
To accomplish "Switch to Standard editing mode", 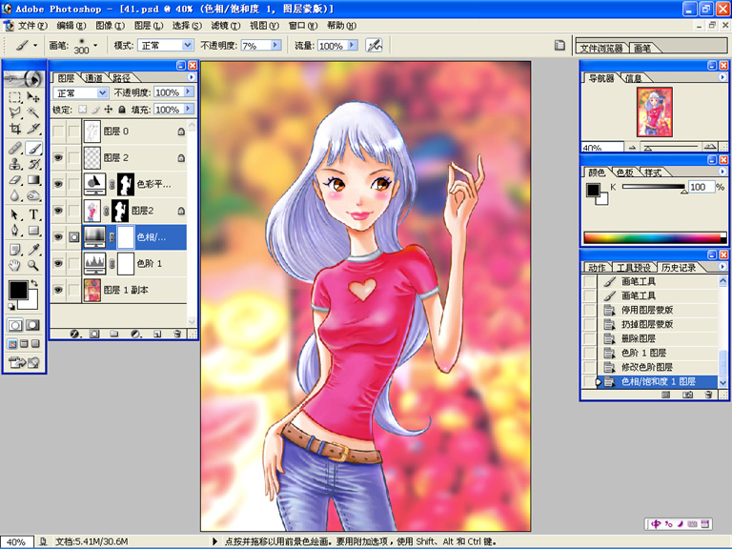I will point(15,325).
